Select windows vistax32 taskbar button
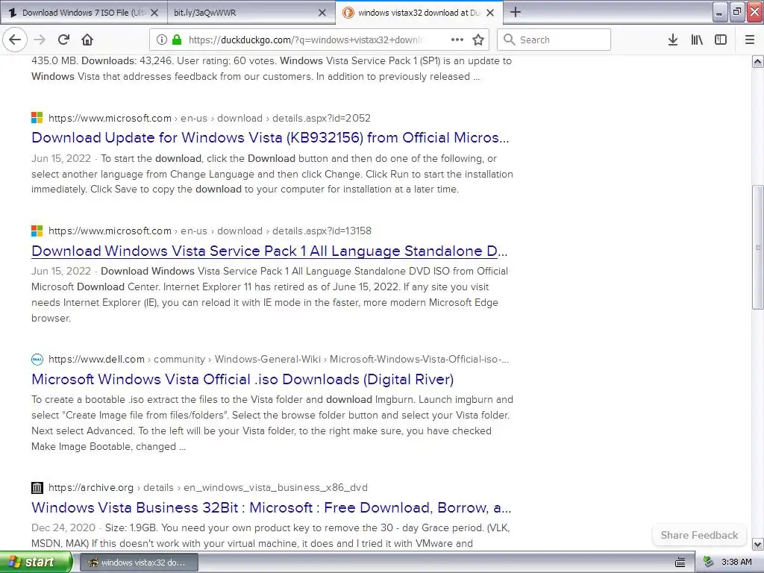 tap(138, 563)
